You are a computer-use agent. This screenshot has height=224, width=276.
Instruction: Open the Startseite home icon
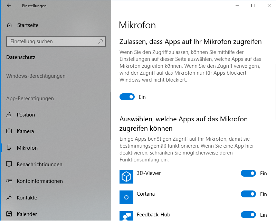pos(9,25)
